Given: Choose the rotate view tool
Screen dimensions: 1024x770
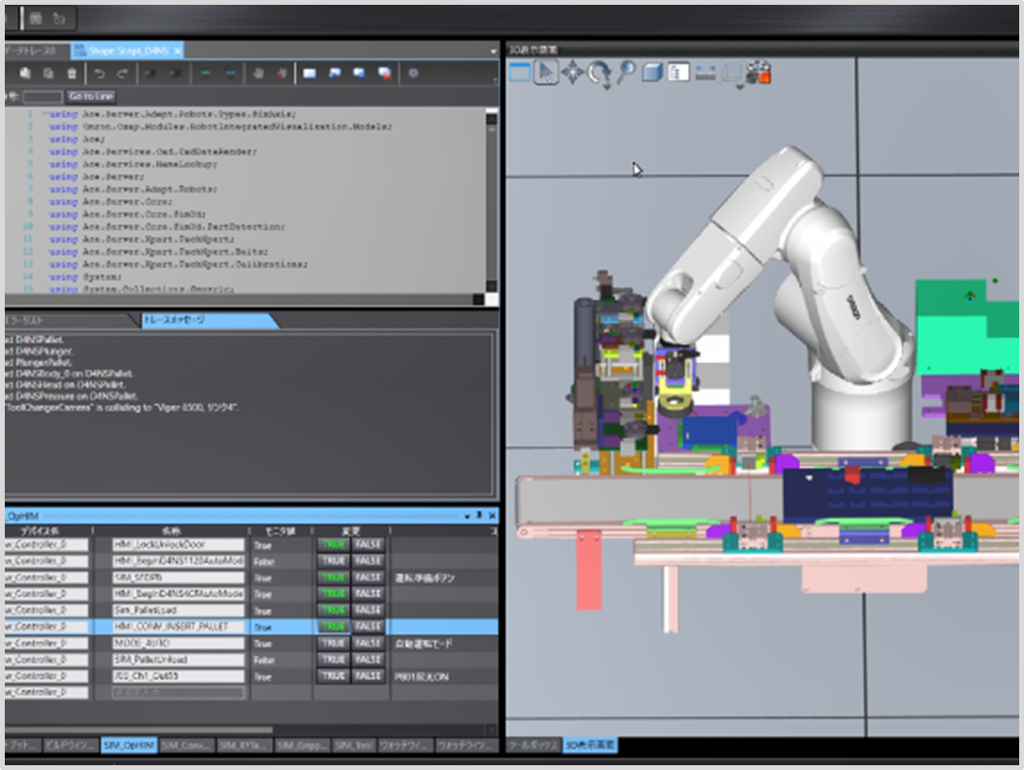Looking at the screenshot, I should coord(600,72).
